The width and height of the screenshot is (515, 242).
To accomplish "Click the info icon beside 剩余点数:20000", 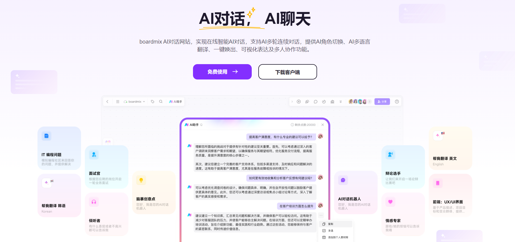I will (x=292, y=125).
